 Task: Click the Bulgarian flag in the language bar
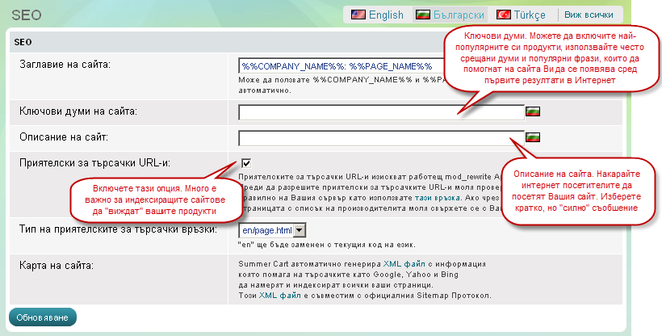tap(422, 15)
